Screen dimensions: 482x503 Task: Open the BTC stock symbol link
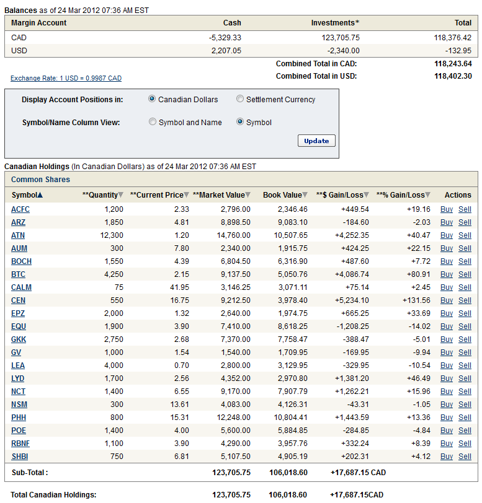coord(18,274)
